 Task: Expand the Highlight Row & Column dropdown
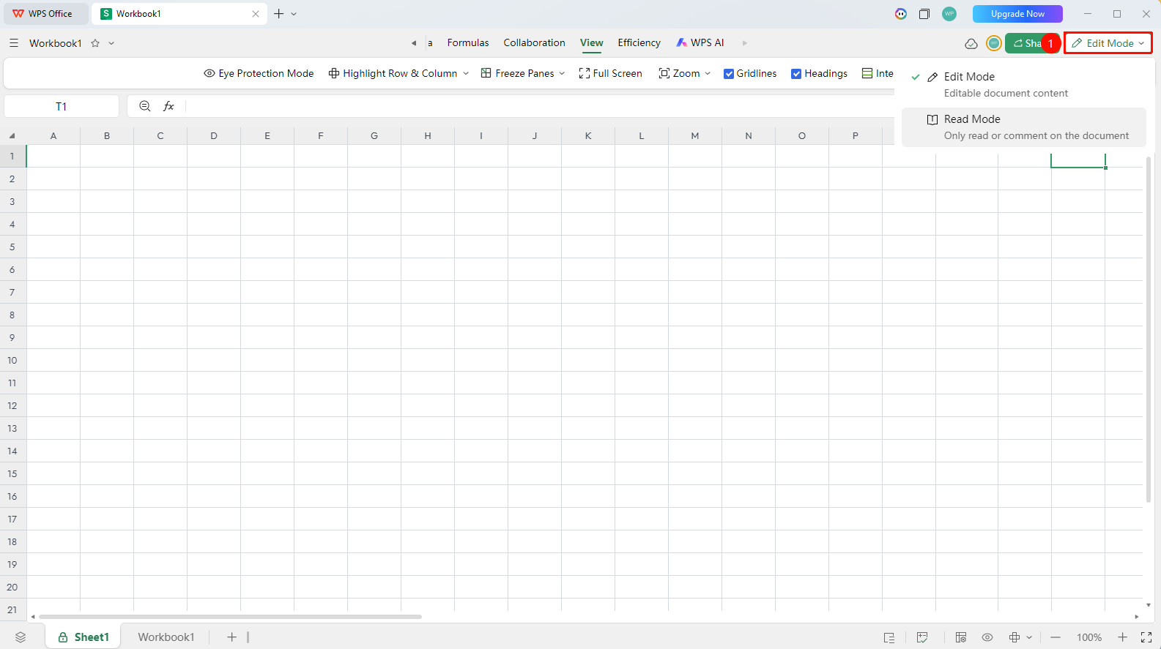pos(466,73)
